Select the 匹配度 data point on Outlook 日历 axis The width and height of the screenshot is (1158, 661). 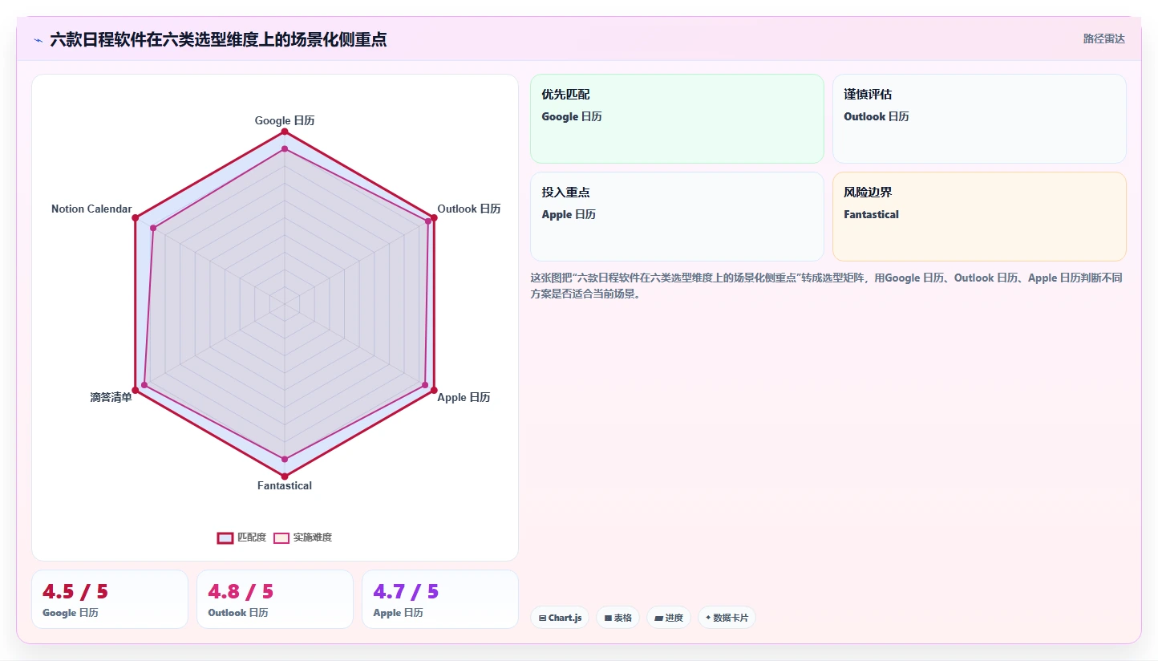point(434,217)
